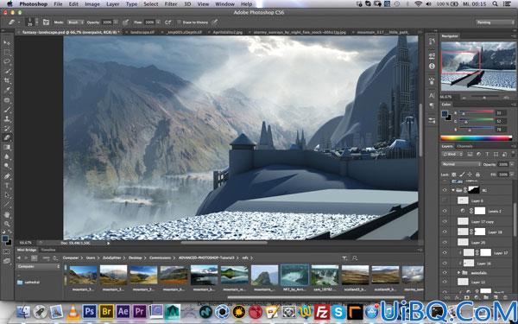The image size is (518, 324).
Task: Switch to landscape.tif document tab
Action: click(x=142, y=33)
